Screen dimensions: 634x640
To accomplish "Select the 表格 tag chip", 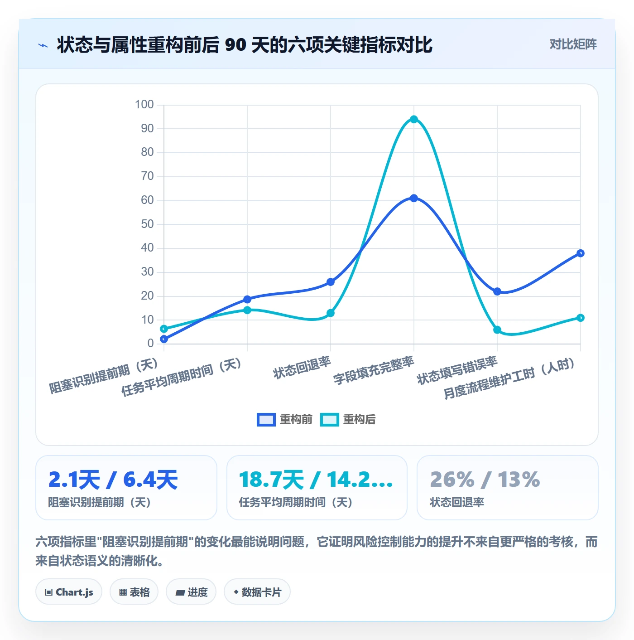I will point(134,592).
